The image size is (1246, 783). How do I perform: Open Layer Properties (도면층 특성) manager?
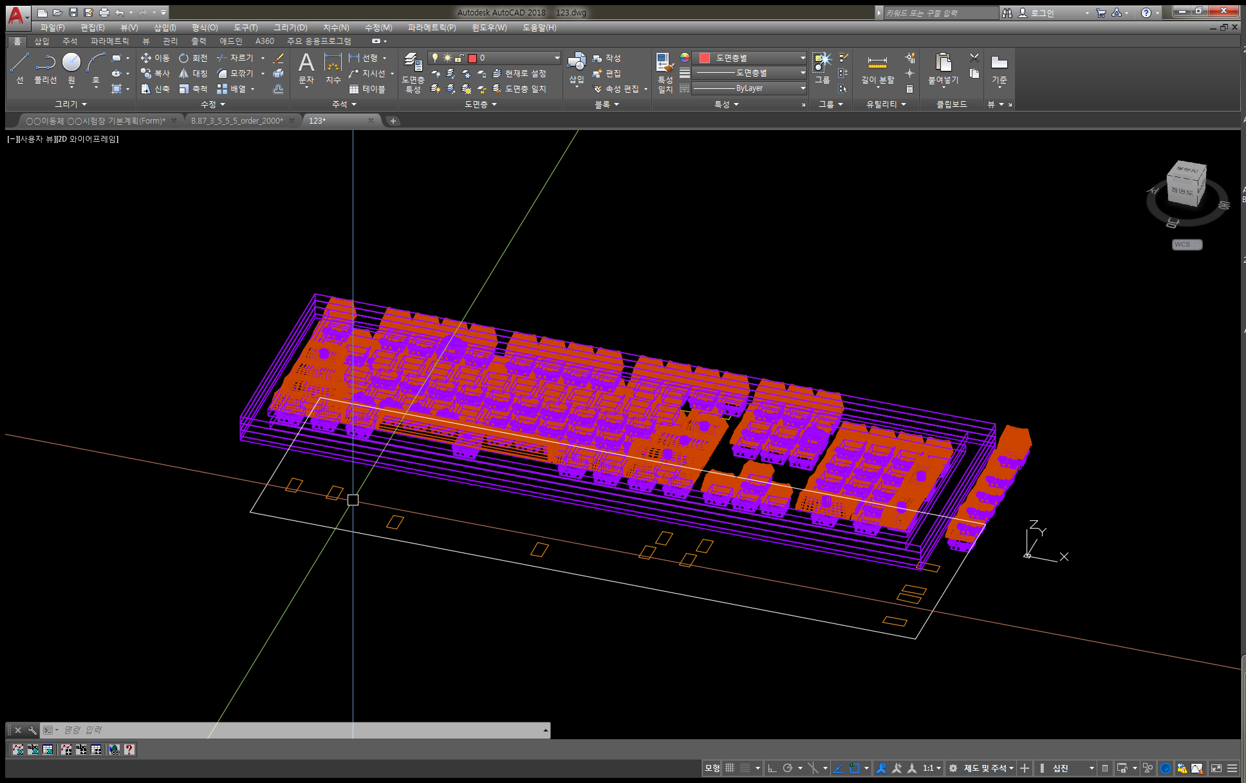[x=413, y=72]
